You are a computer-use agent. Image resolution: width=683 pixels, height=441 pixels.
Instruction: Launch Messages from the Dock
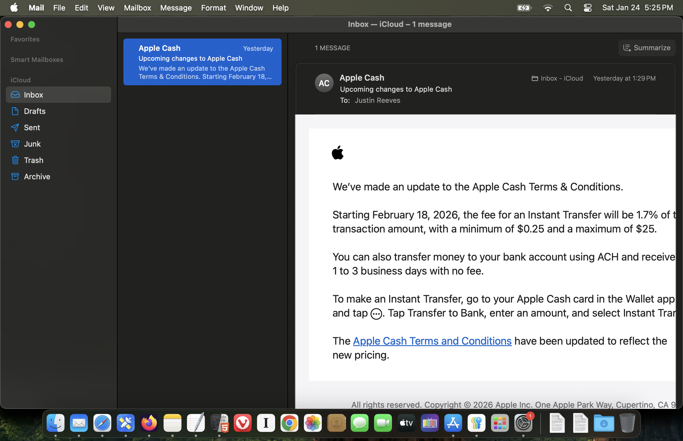tap(359, 423)
